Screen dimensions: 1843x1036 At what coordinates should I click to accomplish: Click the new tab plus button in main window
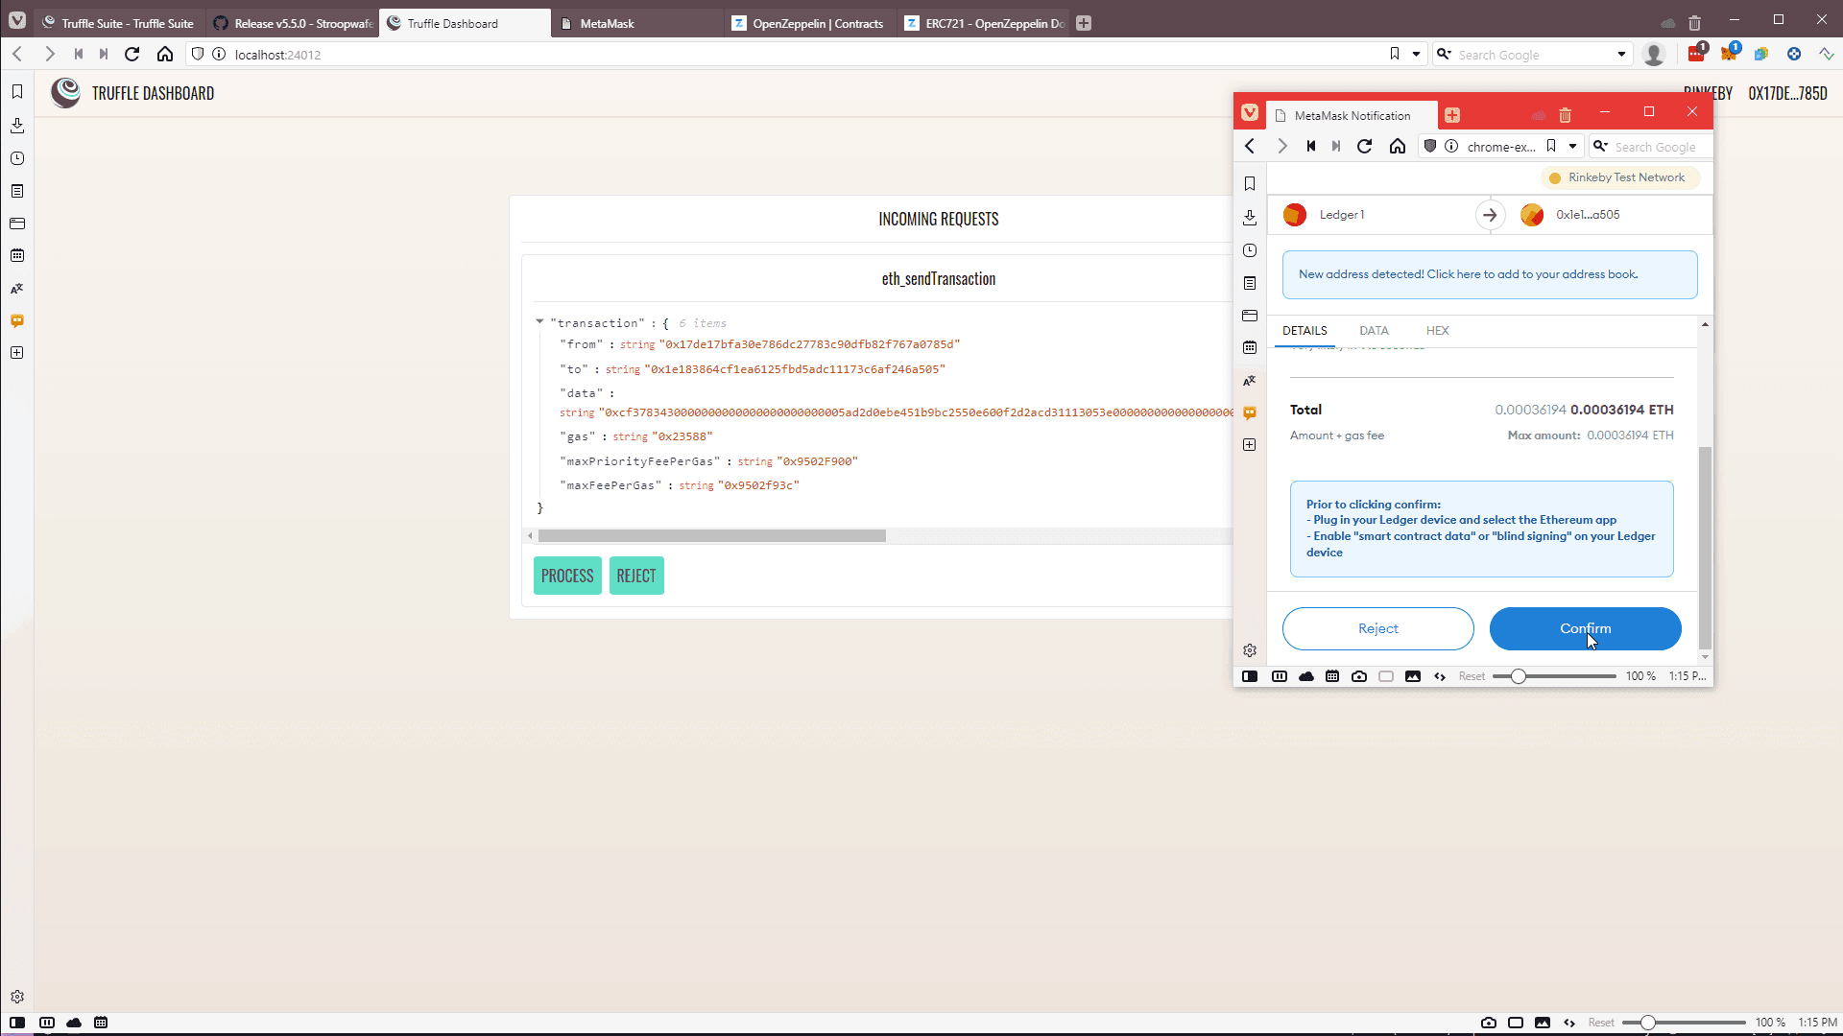[1084, 23]
